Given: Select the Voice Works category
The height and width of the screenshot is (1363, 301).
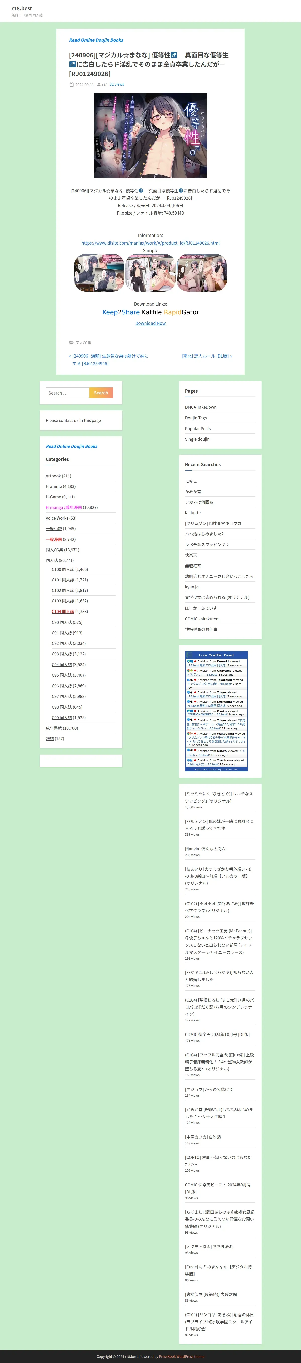Looking at the screenshot, I should pos(57,518).
